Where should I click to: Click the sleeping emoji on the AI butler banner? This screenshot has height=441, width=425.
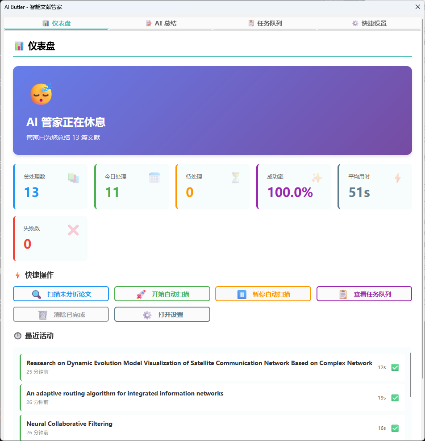point(41,94)
